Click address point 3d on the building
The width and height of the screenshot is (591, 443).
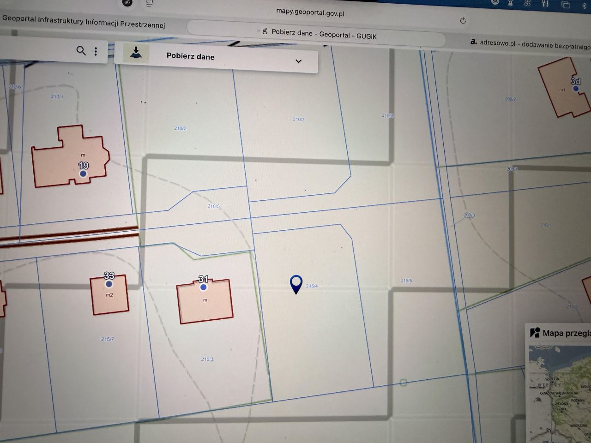click(575, 88)
